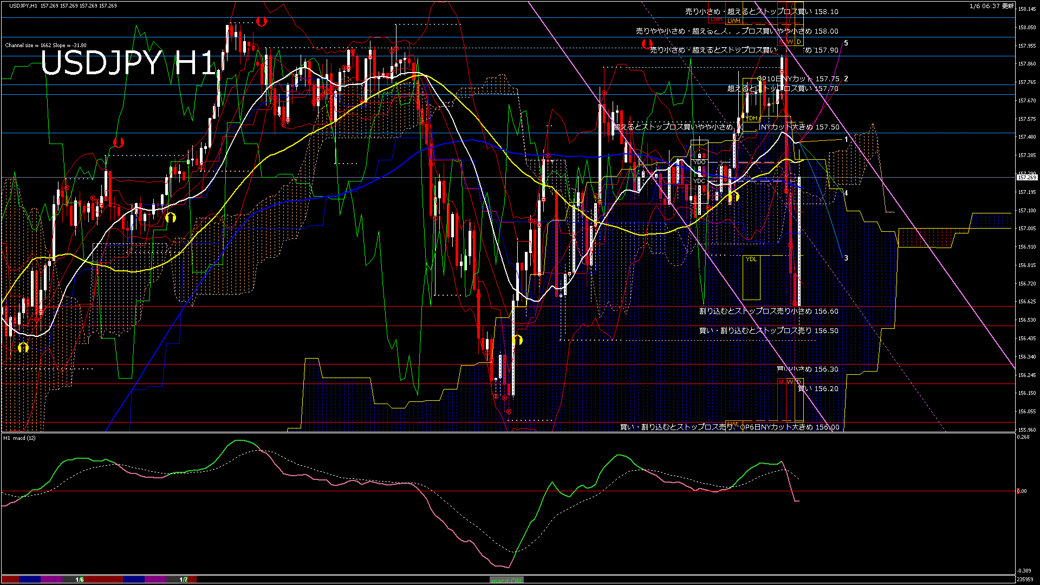Click the yellow up-arrow signal at the chart's far-left low
Screen dimensions: 1040x585
coord(23,347)
